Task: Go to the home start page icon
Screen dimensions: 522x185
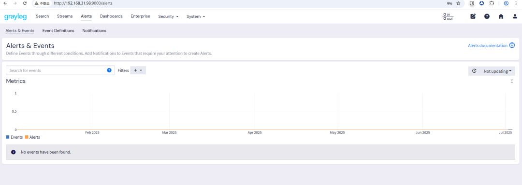Action: (x=501, y=16)
